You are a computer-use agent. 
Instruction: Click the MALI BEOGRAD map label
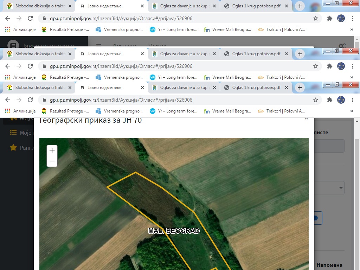[174, 231]
